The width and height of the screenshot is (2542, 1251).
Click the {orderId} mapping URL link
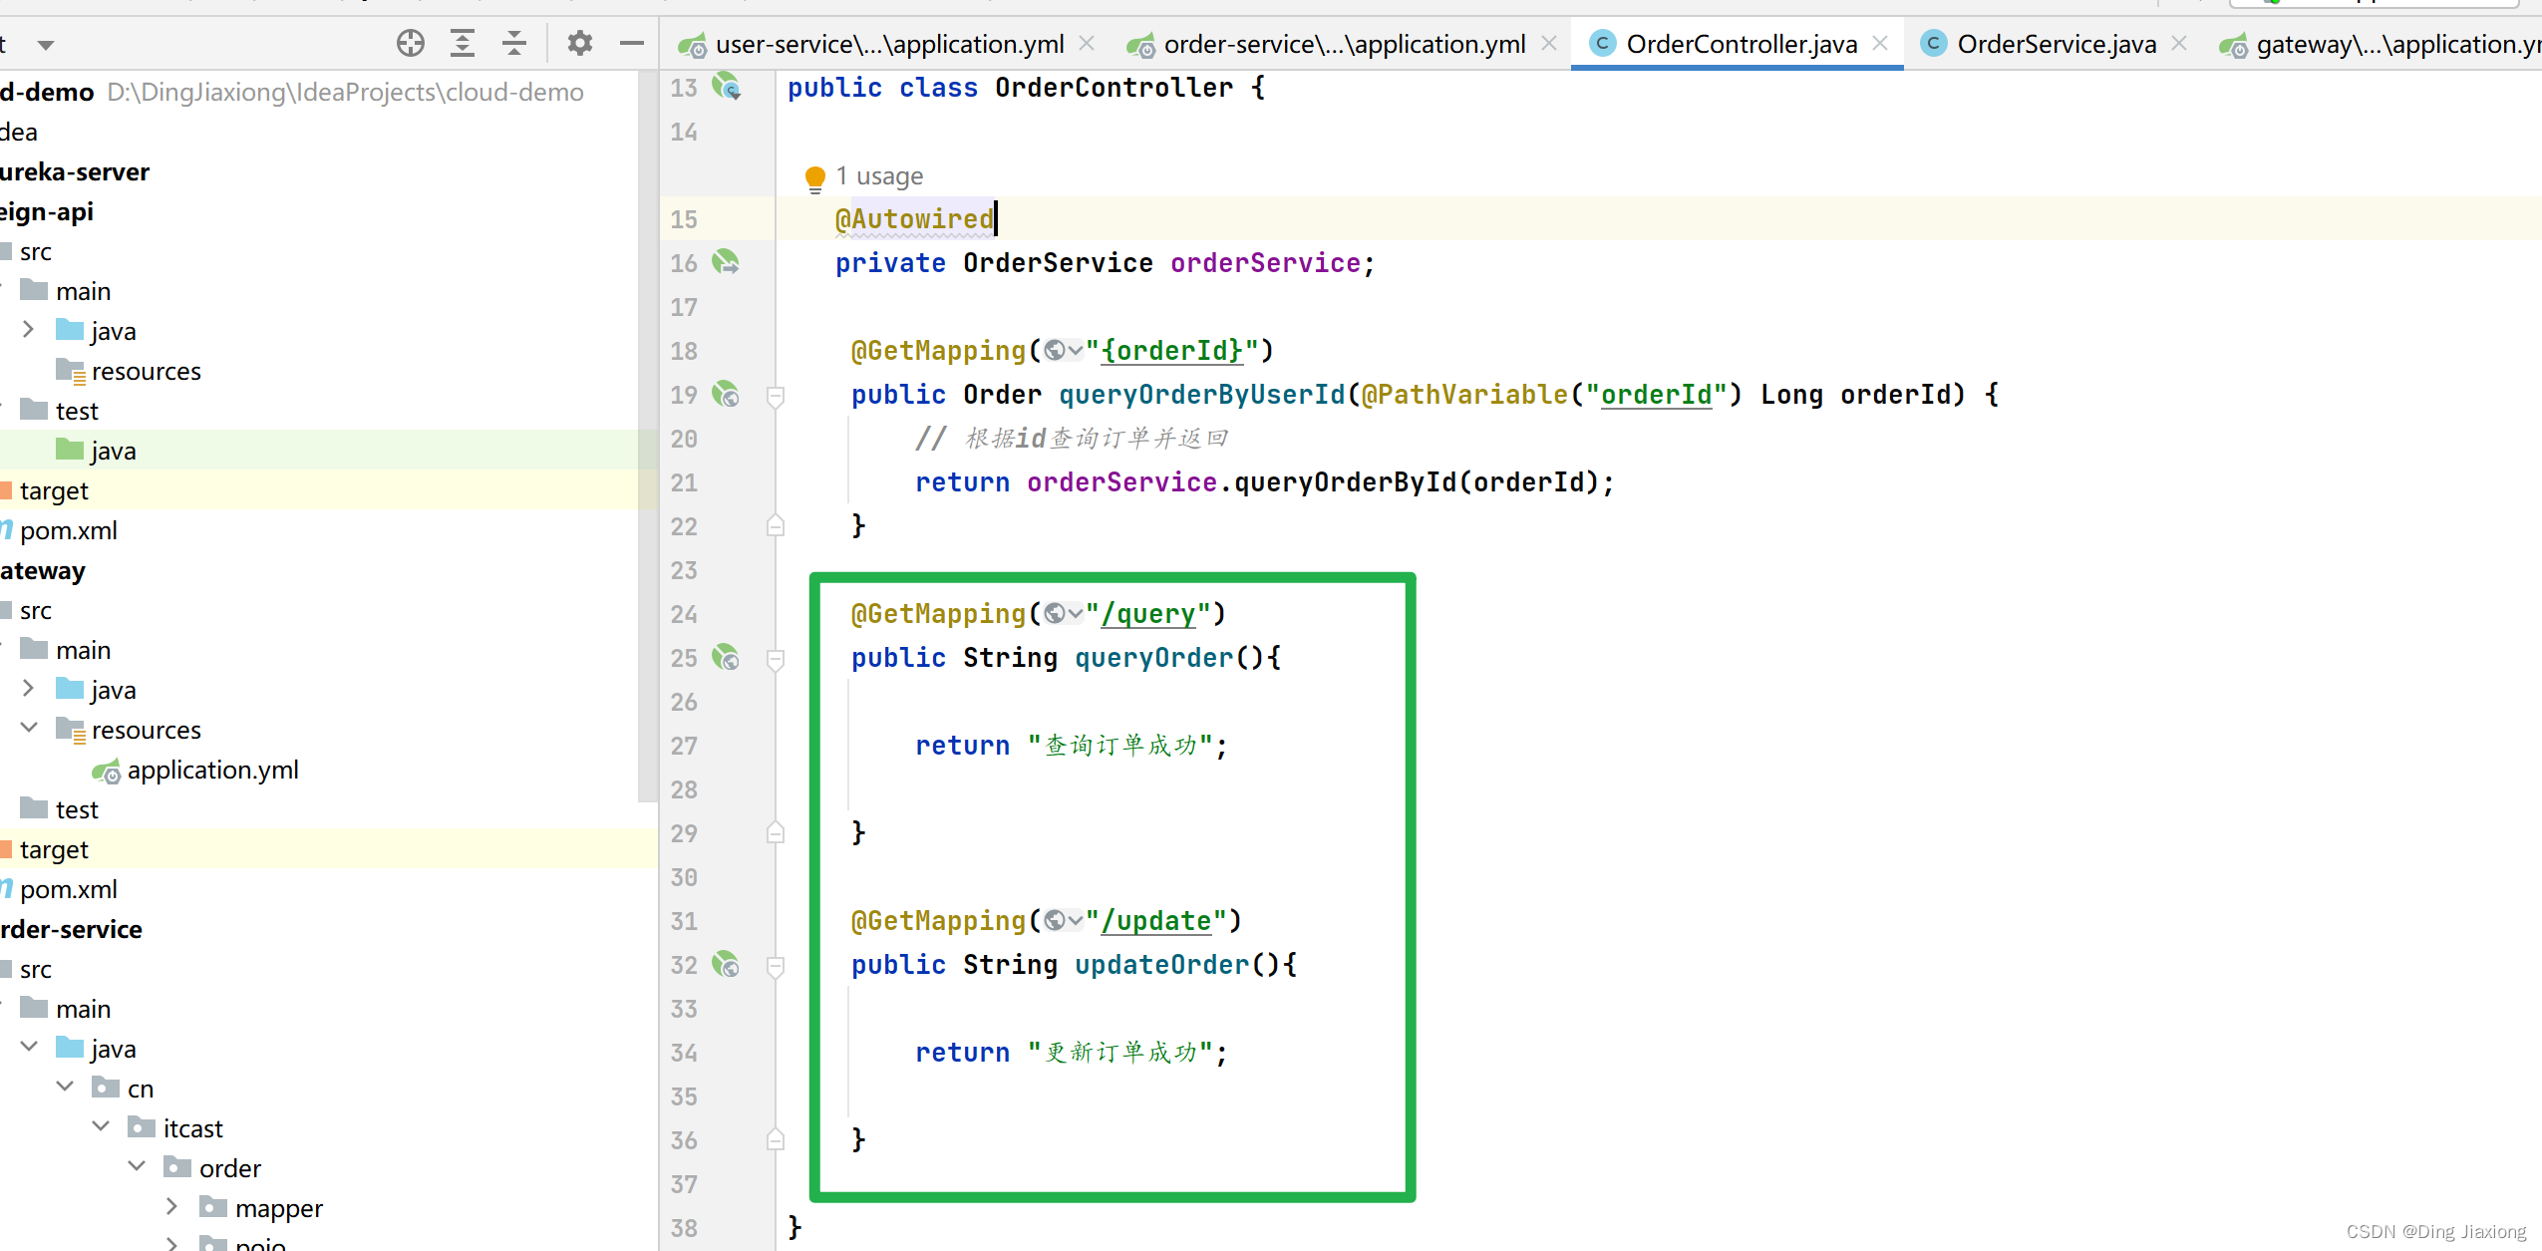[x=1171, y=351]
